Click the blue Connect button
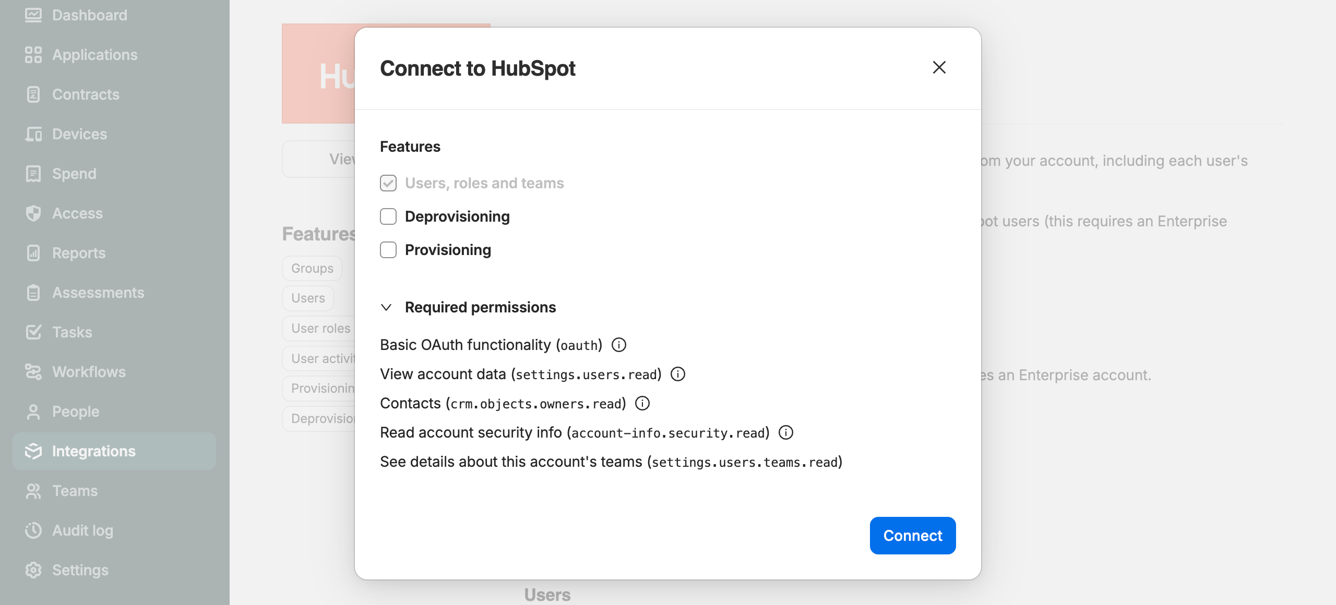This screenshot has height=605, width=1336. click(913, 536)
